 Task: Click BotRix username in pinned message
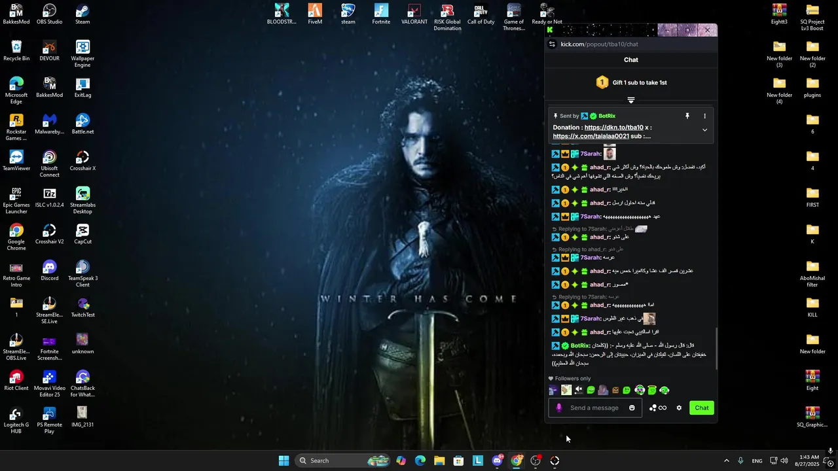(x=607, y=116)
